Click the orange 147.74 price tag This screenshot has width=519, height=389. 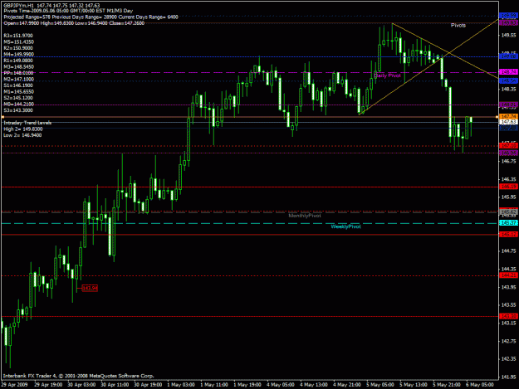tap(508, 117)
